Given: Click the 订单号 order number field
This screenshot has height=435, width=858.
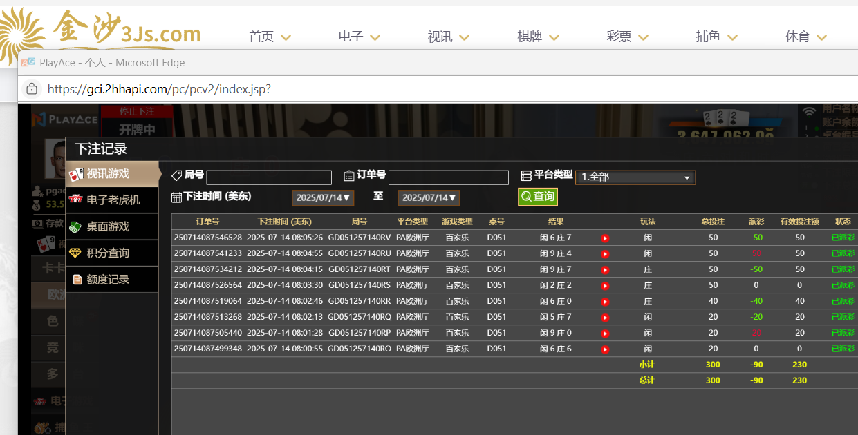Looking at the screenshot, I should [x=448, y=177].
